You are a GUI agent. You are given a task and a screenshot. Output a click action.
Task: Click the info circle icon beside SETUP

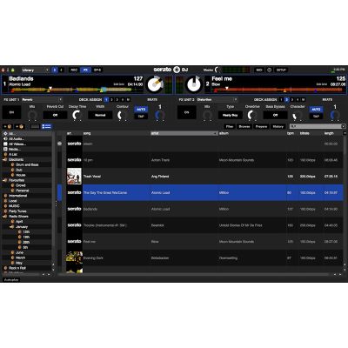tap(269, 70)
